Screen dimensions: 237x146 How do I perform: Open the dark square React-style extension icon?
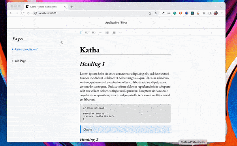pos(192,13)
